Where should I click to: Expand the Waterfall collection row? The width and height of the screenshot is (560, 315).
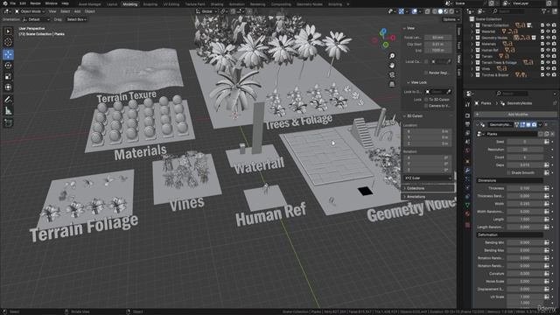[x=472, y=31]
